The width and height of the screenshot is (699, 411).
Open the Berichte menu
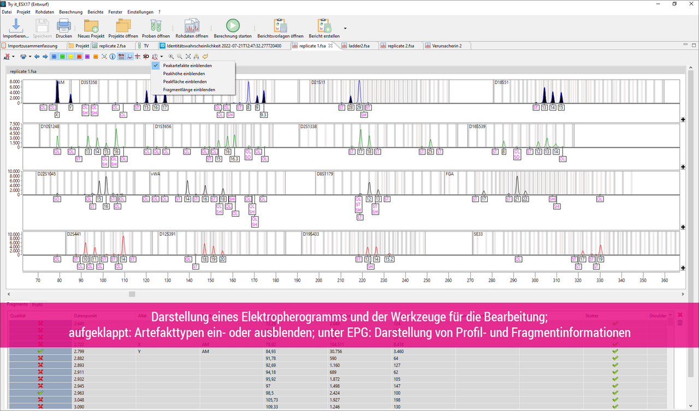point(94,11)
